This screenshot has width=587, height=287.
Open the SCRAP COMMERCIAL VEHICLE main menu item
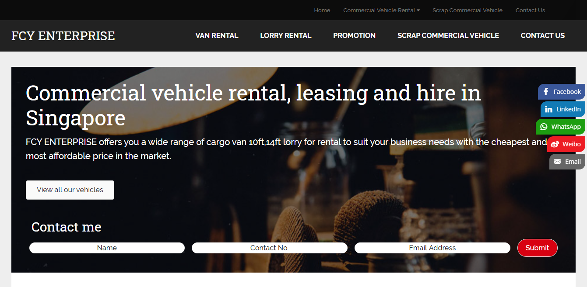click(x=448, y=36)
